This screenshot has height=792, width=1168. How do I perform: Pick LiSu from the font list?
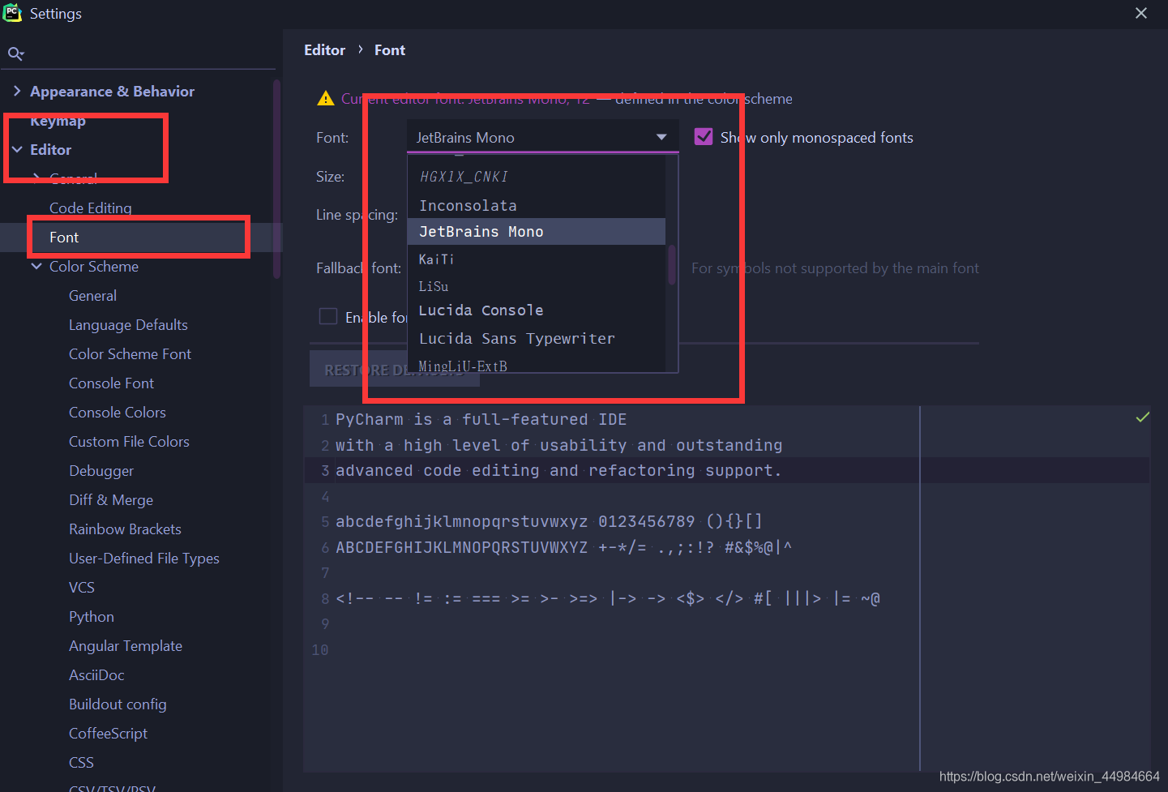pyautogui.click(x=536, y=285)
